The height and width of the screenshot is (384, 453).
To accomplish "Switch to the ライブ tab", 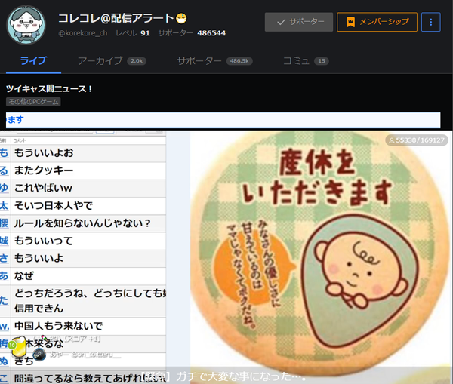I will coord(33,61).
